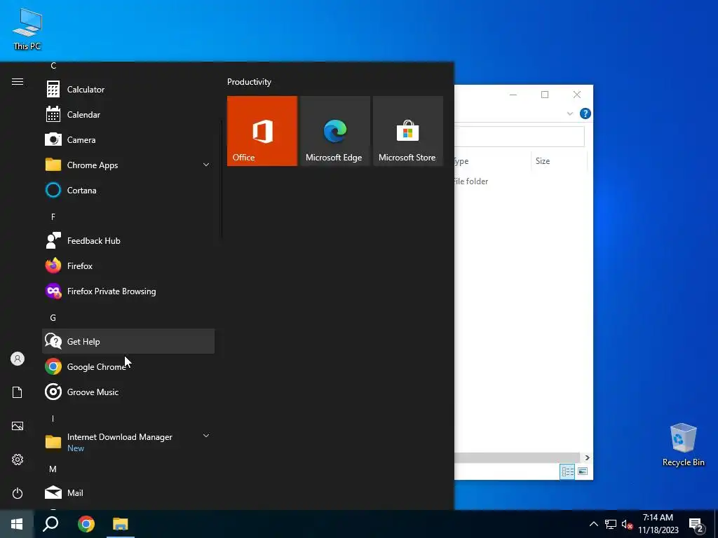Image resolution: width=718 pixels, height=538 pixels.
Task: Open the Calculator app
Action: [x=128, y=89]
